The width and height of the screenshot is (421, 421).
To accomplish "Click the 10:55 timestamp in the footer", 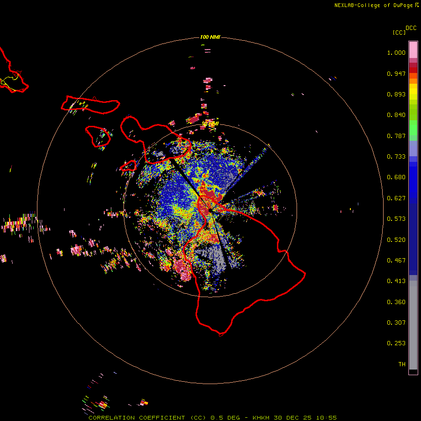I will pos(327,418).
